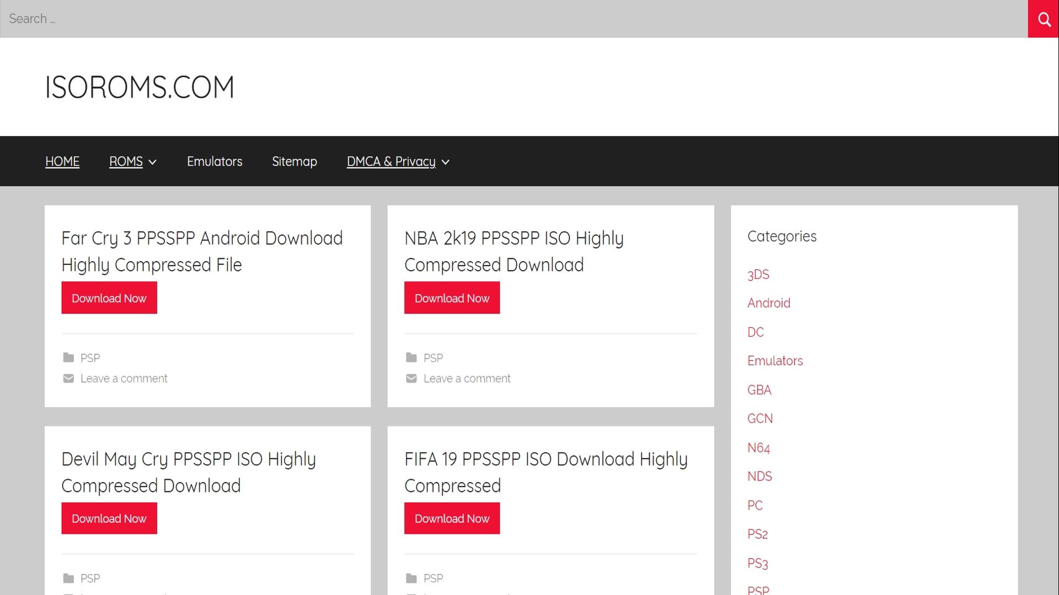Image resolution: width=1059 pixels, height=595 pixels.
Task: Open PSP category under NBA 2k19
Action: [x=434, y=358]
